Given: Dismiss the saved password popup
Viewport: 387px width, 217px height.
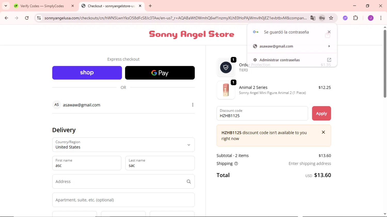Looking at the screenshot, I should point(329,32).
